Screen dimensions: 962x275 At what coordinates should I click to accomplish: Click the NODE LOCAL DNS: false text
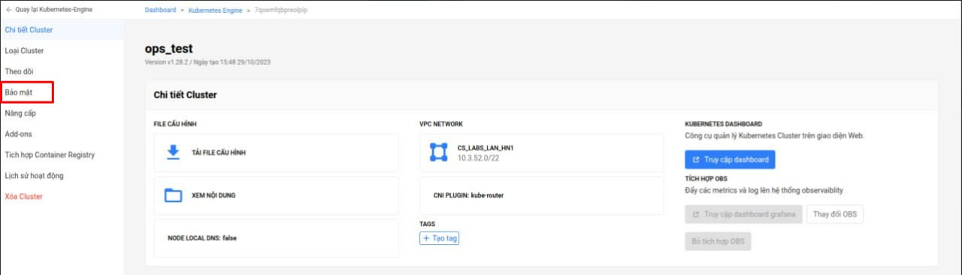pos(203,238)
